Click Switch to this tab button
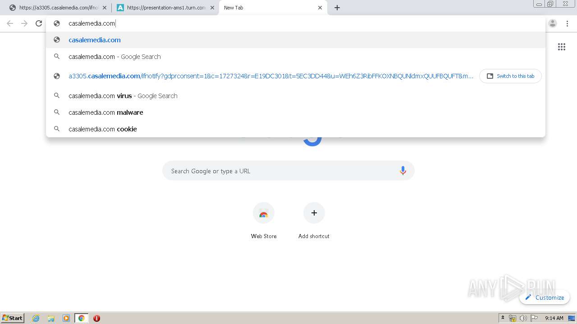Screen dimensions: 577x324 click(x=510, y=76)
